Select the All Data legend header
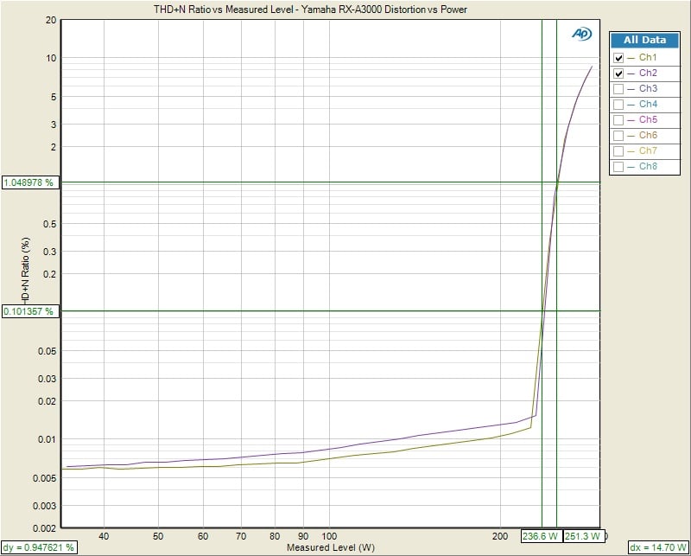This screenshot has height=556, width=691. click(x=644, y=40)
